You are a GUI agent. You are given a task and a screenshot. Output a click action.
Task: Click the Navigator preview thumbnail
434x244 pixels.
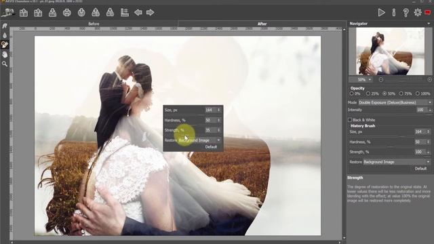coord(390,52)
